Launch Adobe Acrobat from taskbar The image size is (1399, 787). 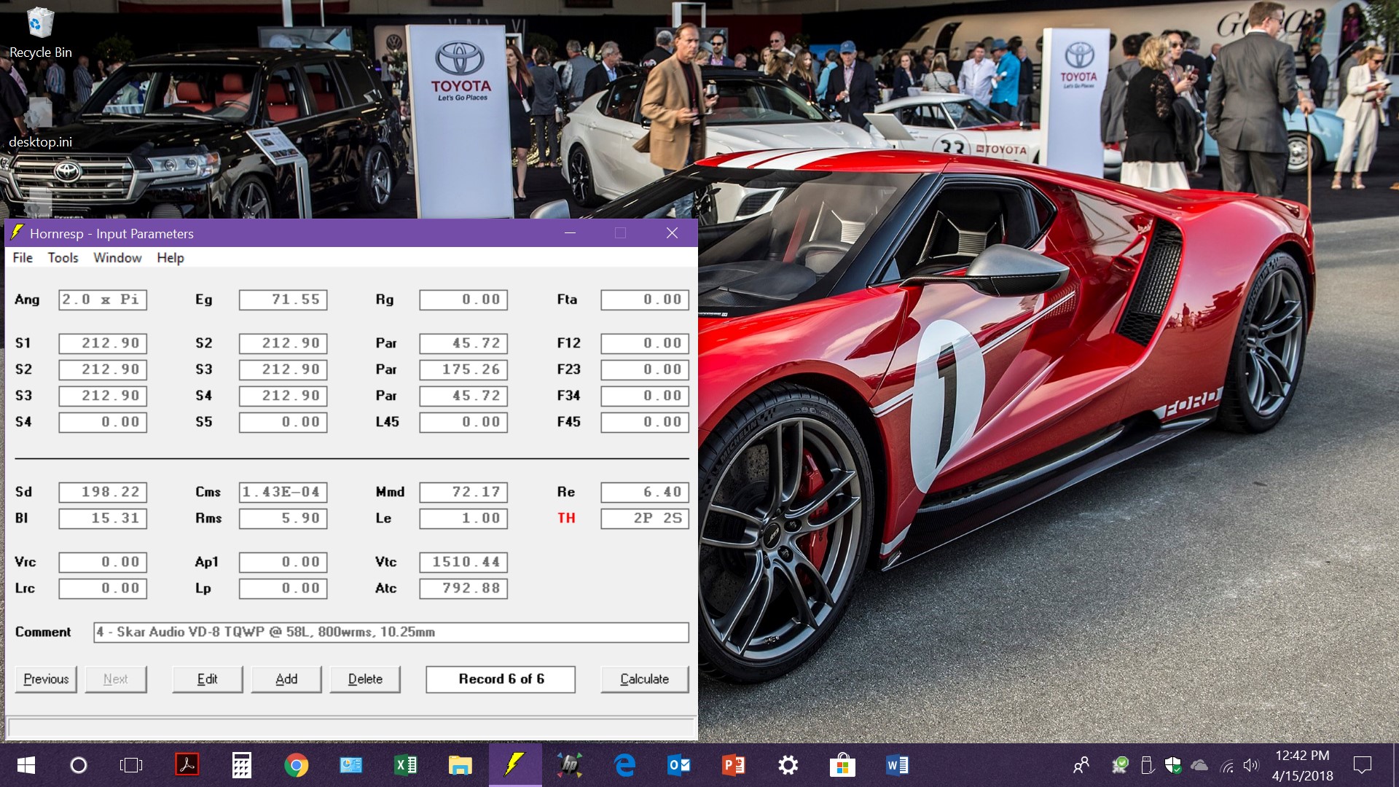point(187,765)
